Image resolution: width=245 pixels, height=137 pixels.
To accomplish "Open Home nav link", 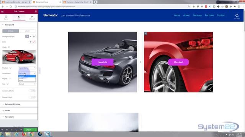I will tap(177, 15).
